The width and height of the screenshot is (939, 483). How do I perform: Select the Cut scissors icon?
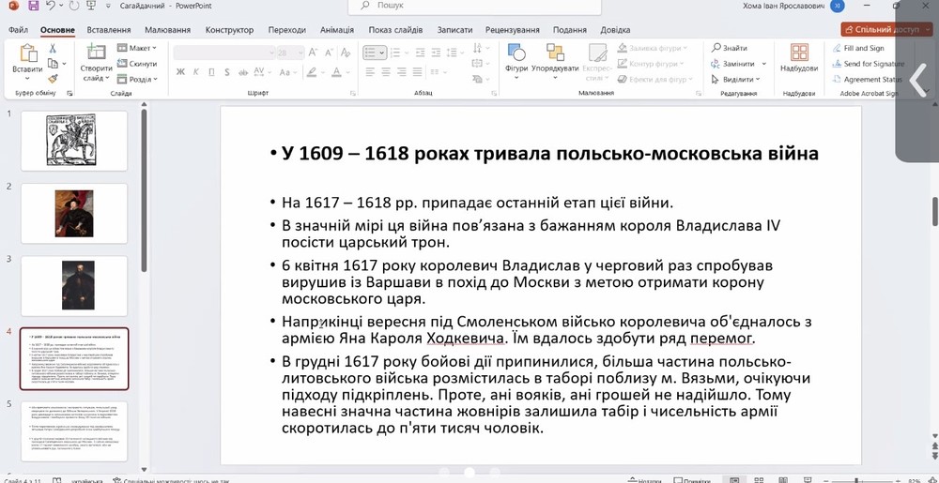point(53,47)
